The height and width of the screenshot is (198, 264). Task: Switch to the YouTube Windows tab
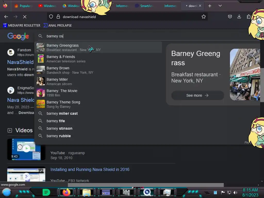pos(47,6)
